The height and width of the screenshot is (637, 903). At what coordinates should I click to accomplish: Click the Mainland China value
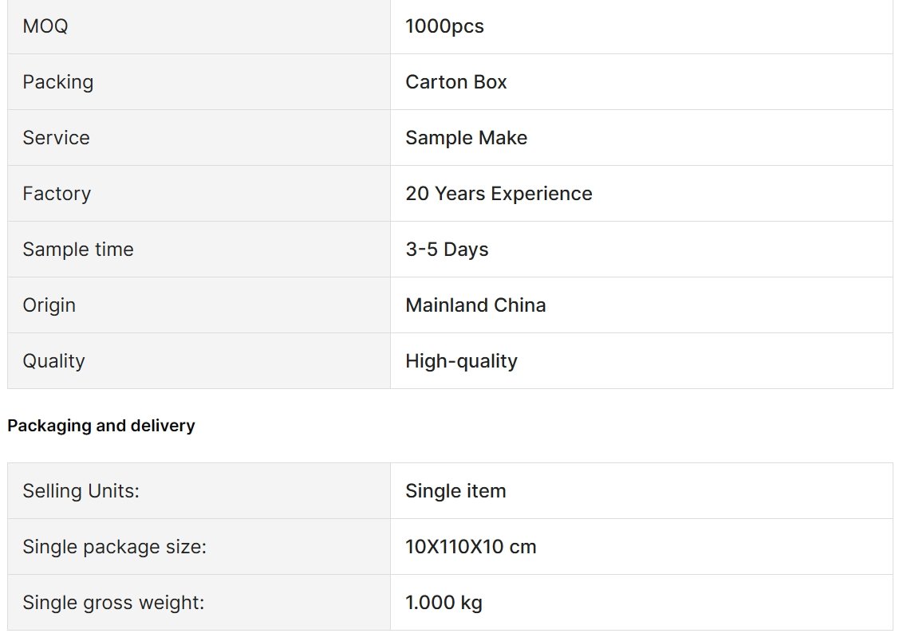(x=475, y=305)
